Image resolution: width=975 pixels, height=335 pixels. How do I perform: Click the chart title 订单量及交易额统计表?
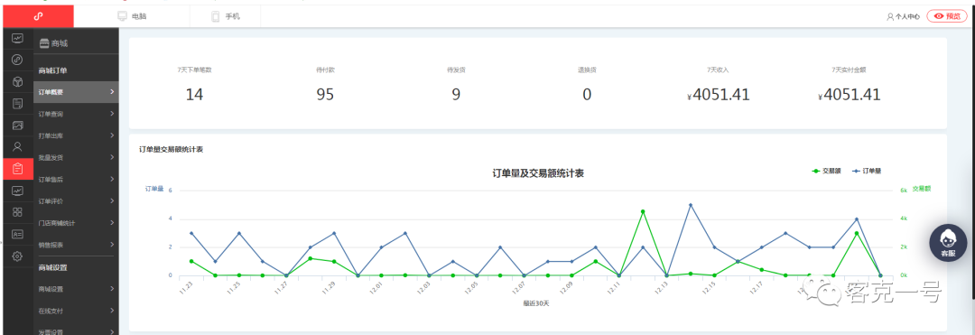click(x=538, y=173)
